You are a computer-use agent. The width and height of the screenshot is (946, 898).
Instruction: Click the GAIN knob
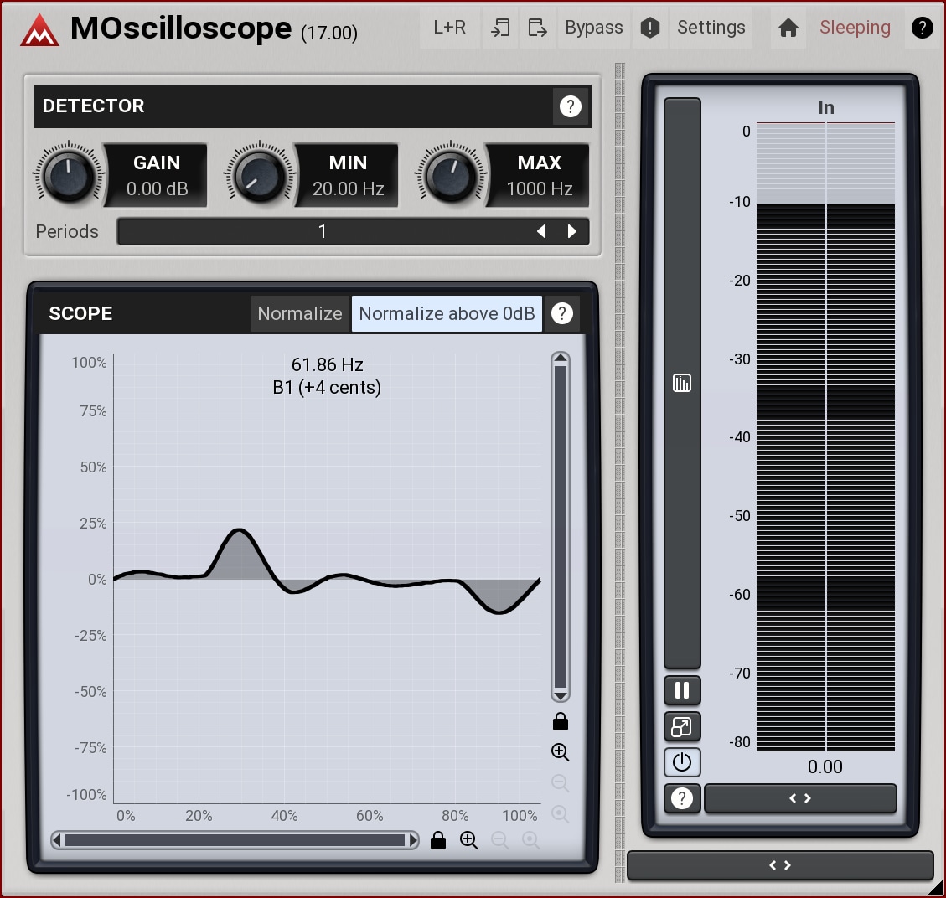69,175
